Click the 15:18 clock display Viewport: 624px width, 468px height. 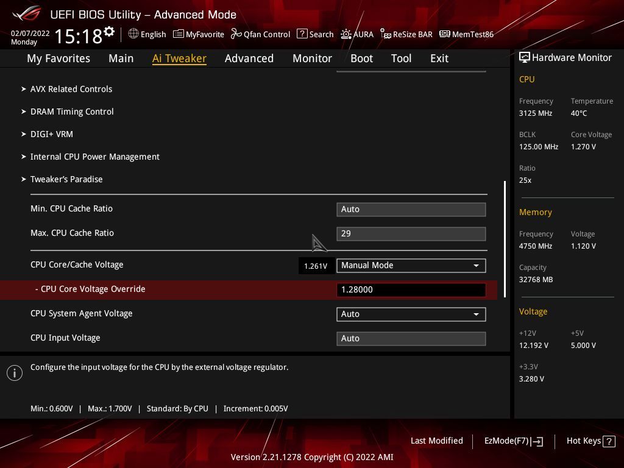[x=79, y=36]
